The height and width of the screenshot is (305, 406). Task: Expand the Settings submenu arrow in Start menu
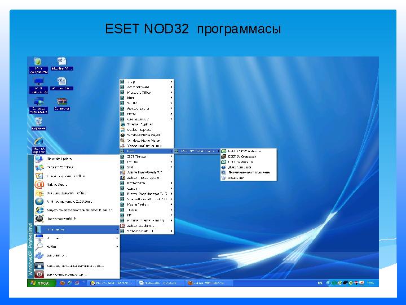[117, 238]
